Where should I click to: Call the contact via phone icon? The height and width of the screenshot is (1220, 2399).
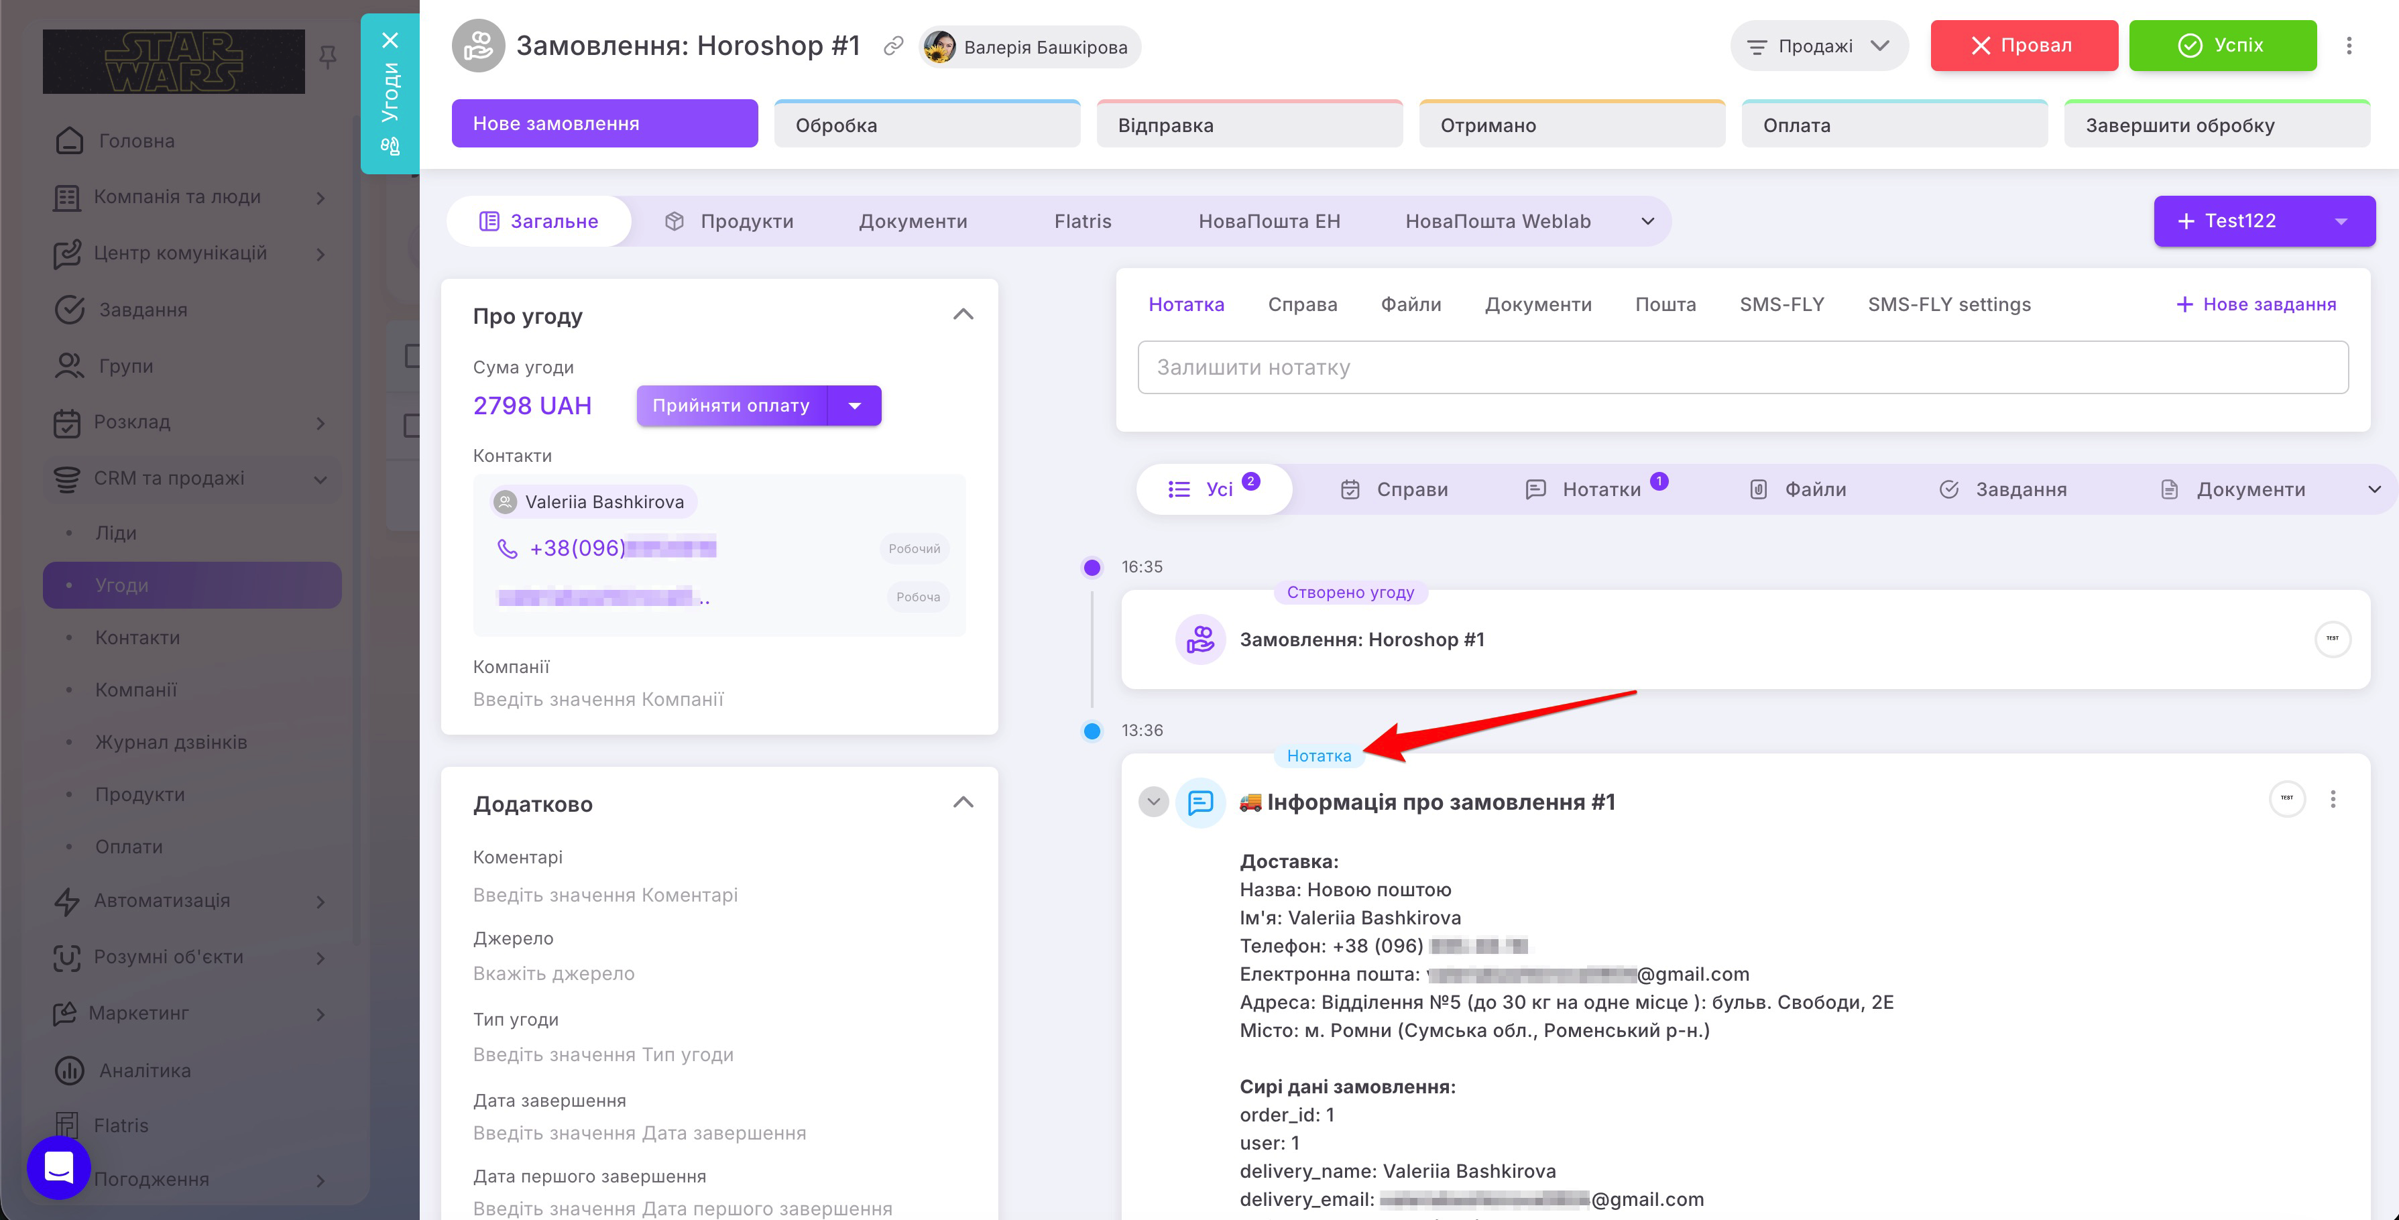pos(508,548)
